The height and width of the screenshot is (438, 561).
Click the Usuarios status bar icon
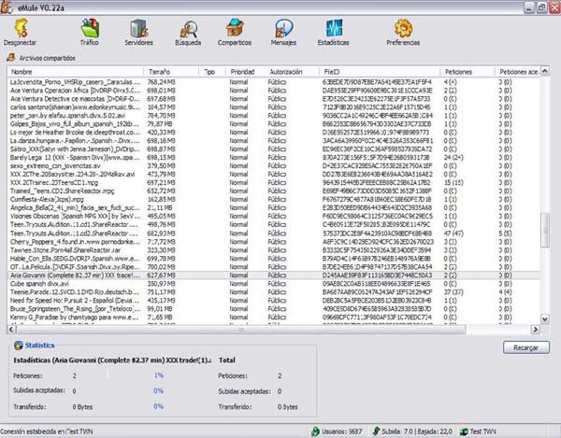pyautogui.click(x=315, y=431)
